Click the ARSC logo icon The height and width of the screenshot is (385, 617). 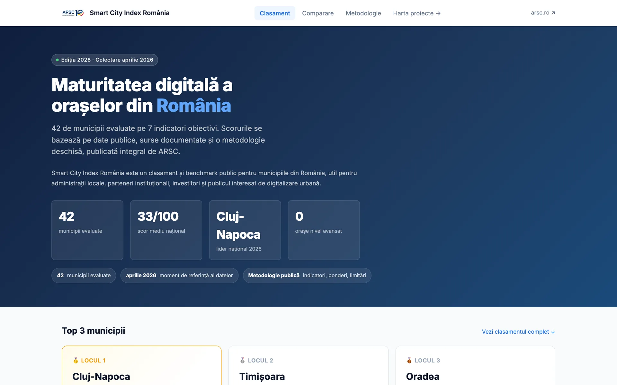click(73, 13)
